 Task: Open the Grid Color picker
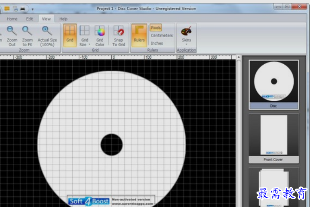100,36
